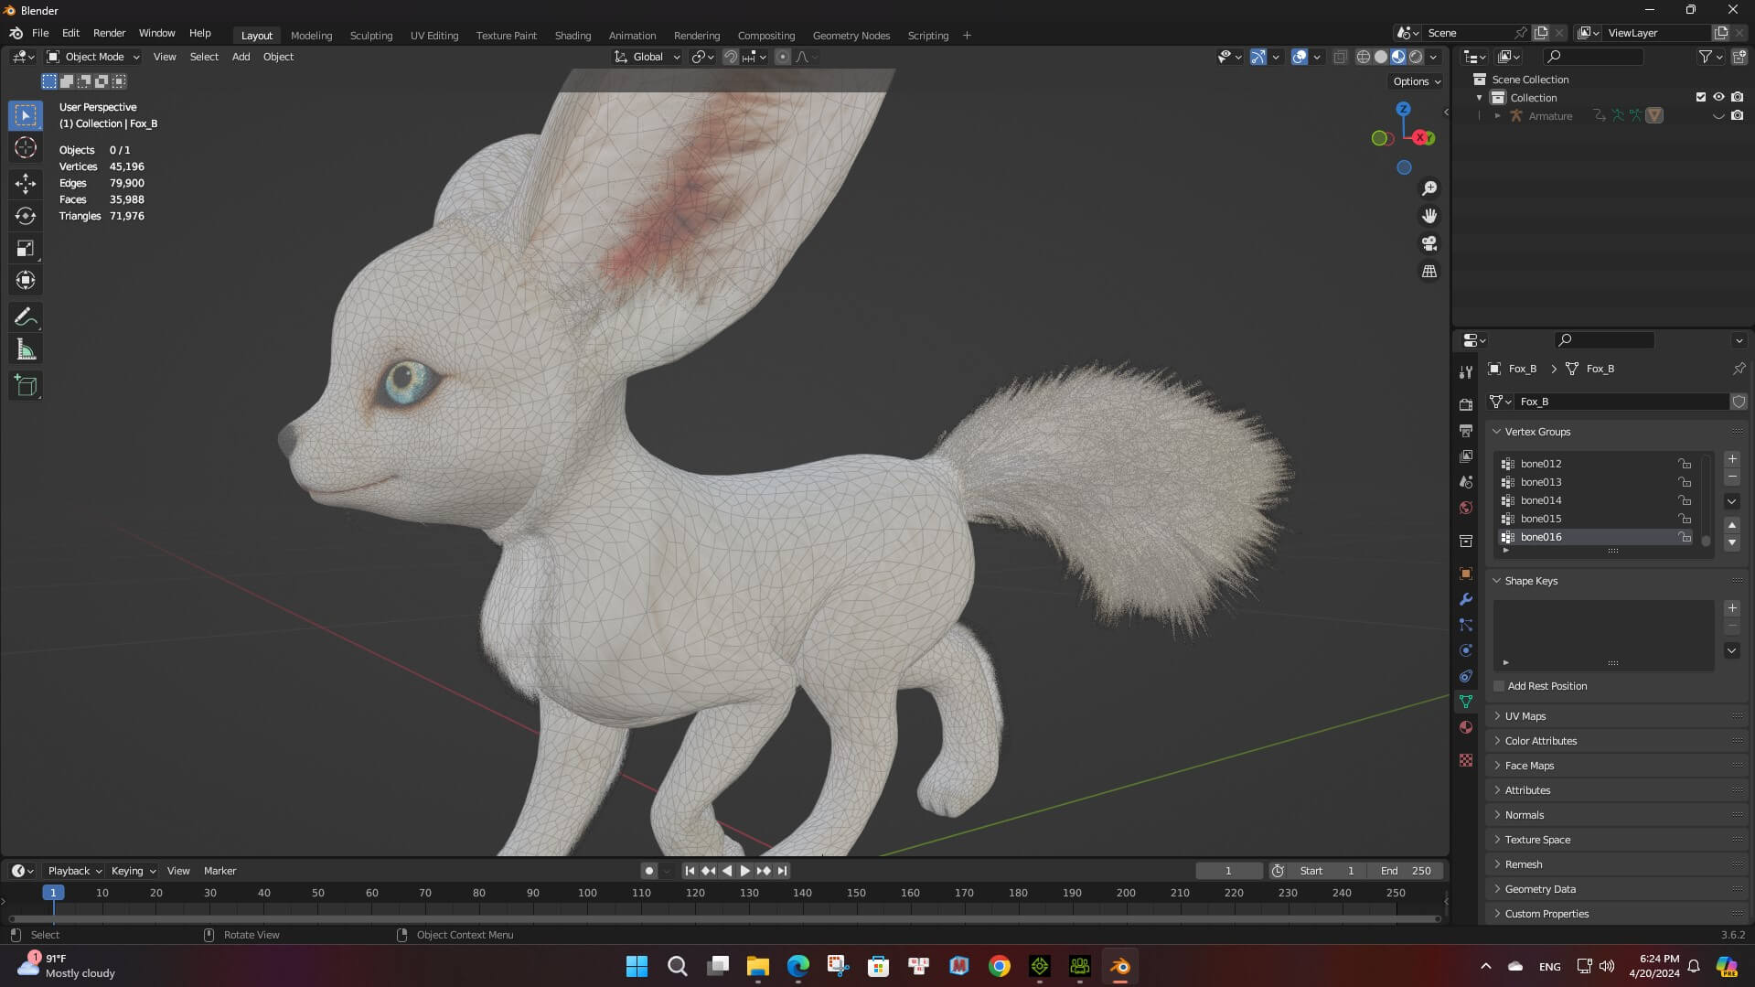Select the Add Cube tool
Viewport: 1755px width, 987px height.
tap(26, 386)
